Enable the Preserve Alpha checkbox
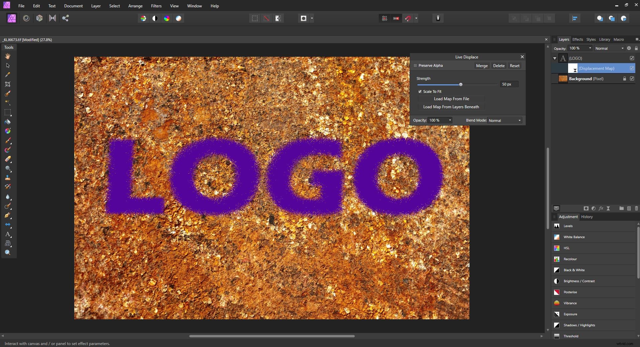The height and width of the screenshot is (347, 640). [415, 65]
